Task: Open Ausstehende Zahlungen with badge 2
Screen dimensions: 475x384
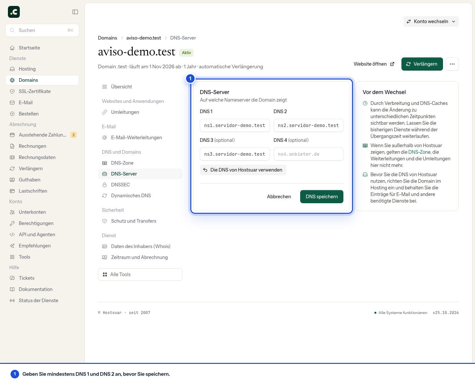Action: (42, 135)
